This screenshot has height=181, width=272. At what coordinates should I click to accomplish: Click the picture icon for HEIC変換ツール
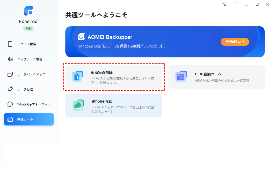pos(181,76)
